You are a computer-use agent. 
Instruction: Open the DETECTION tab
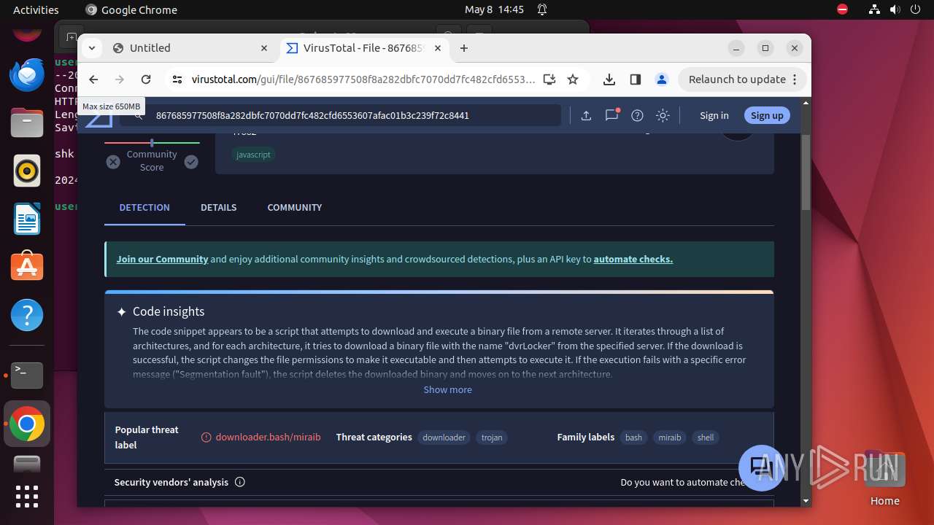point(144,207)
